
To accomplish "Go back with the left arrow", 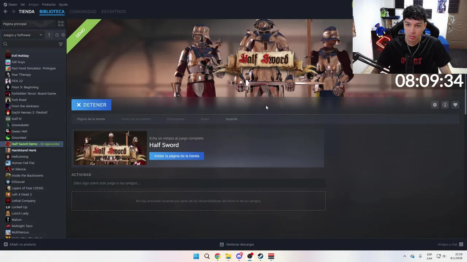I will [5, 12].
